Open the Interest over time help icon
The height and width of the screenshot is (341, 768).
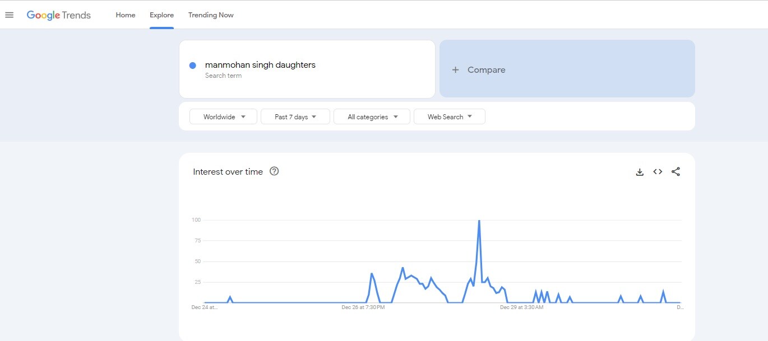pyautogui.click(x=274, y=171)
